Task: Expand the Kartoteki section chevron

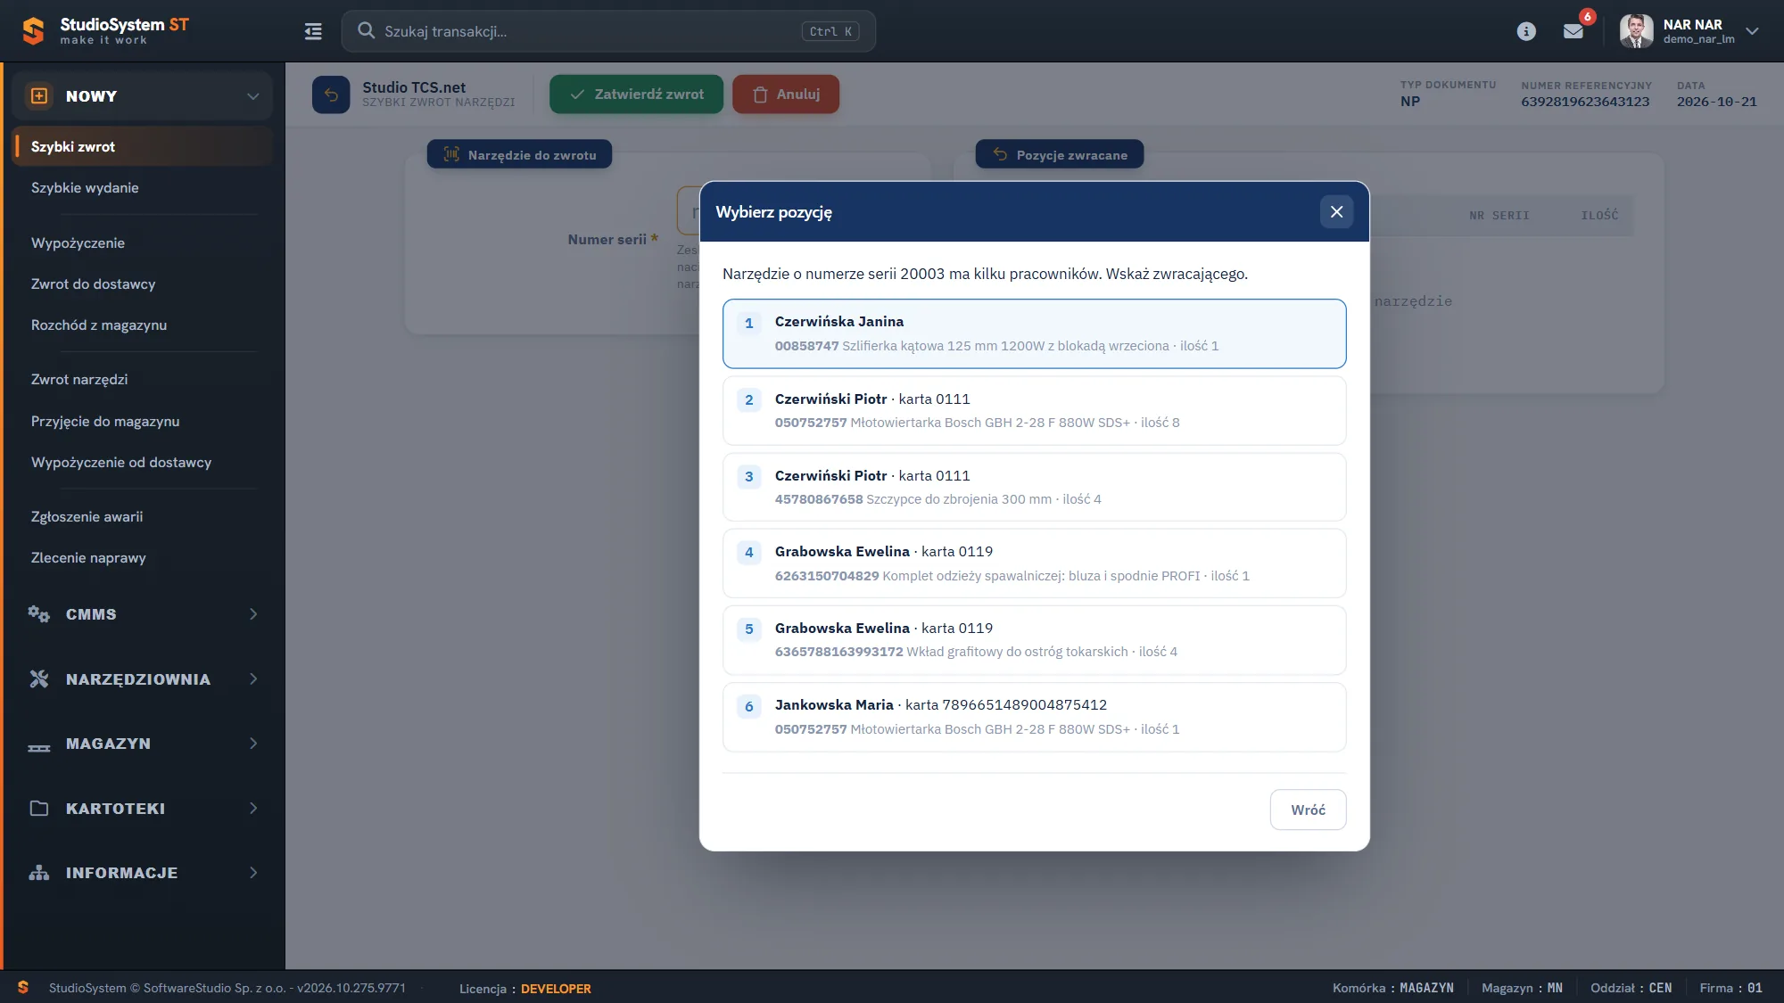Action: tap(253, 809)
